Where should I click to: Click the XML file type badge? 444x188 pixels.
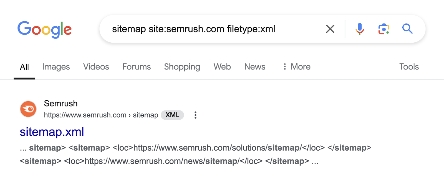point(172,115)
